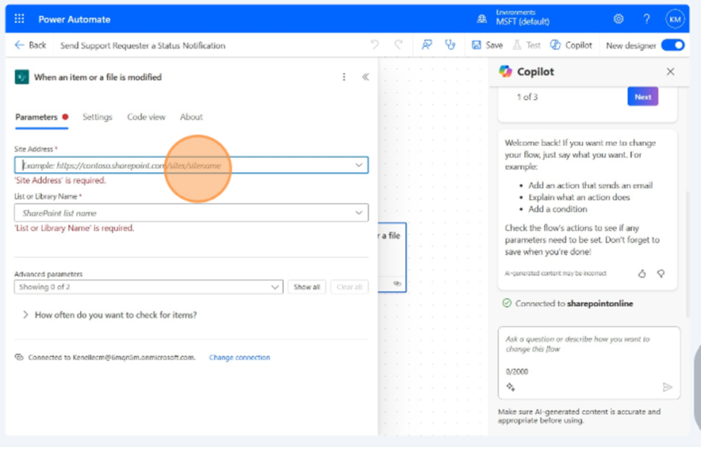The width and height of the screenshot is (701, 456).
Task: Close the Copilot pane
Action: [670, 71]
